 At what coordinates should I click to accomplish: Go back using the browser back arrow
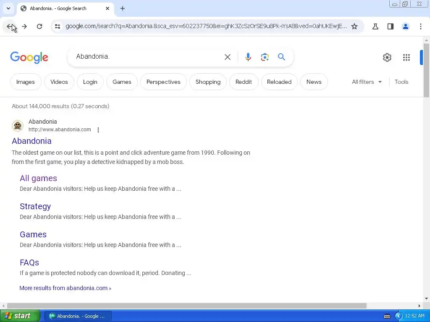point(10,26)
